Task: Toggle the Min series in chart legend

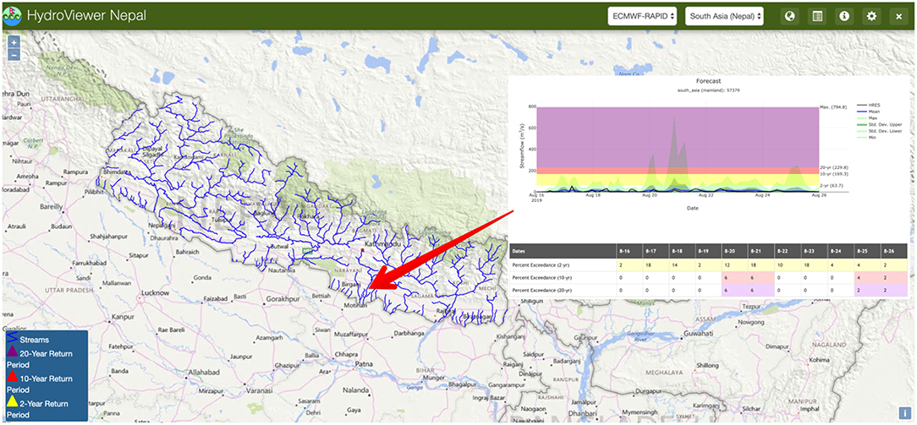Action: (x=865, y=137)
